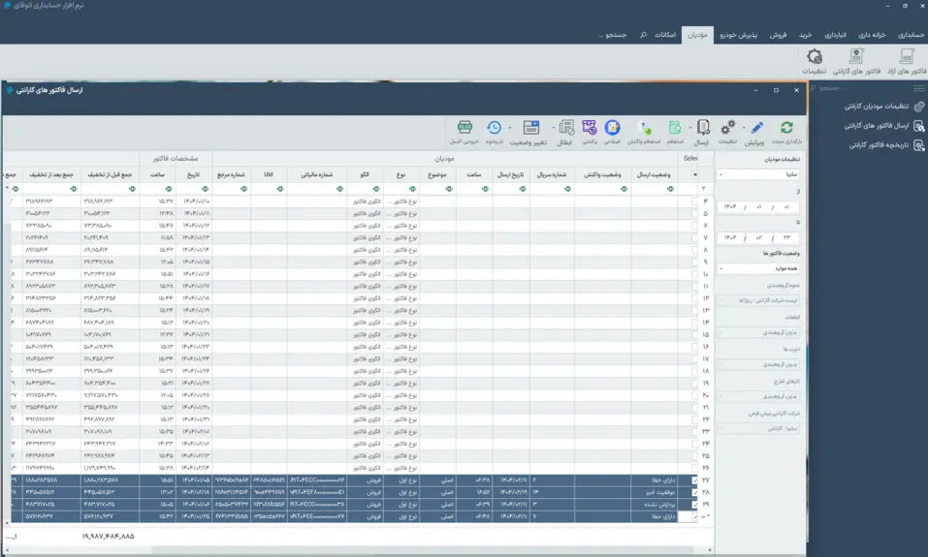Click the اصلاحی (corrective) invoice icon
The height and width of the screenshot is (557, 928).
(x=612, y=129)
